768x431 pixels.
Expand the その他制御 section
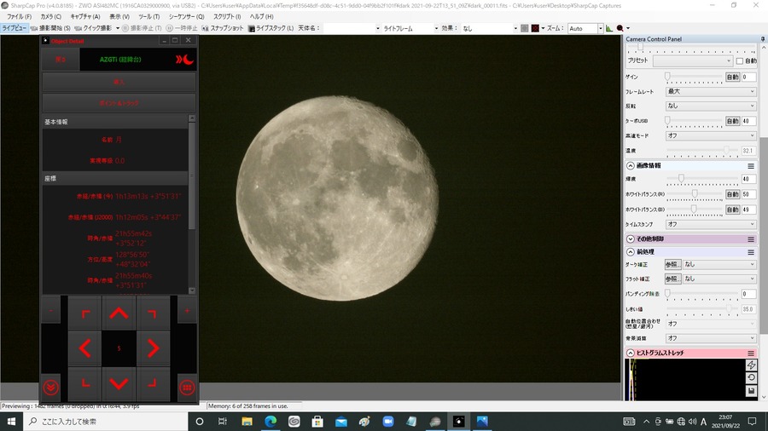click(631, 239)
